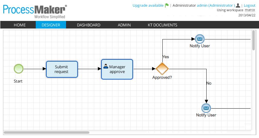Viewport: 259px width, 138px height.
Task: Click the administrator profile silhouette icon
Action: click(x=238, y=5)
